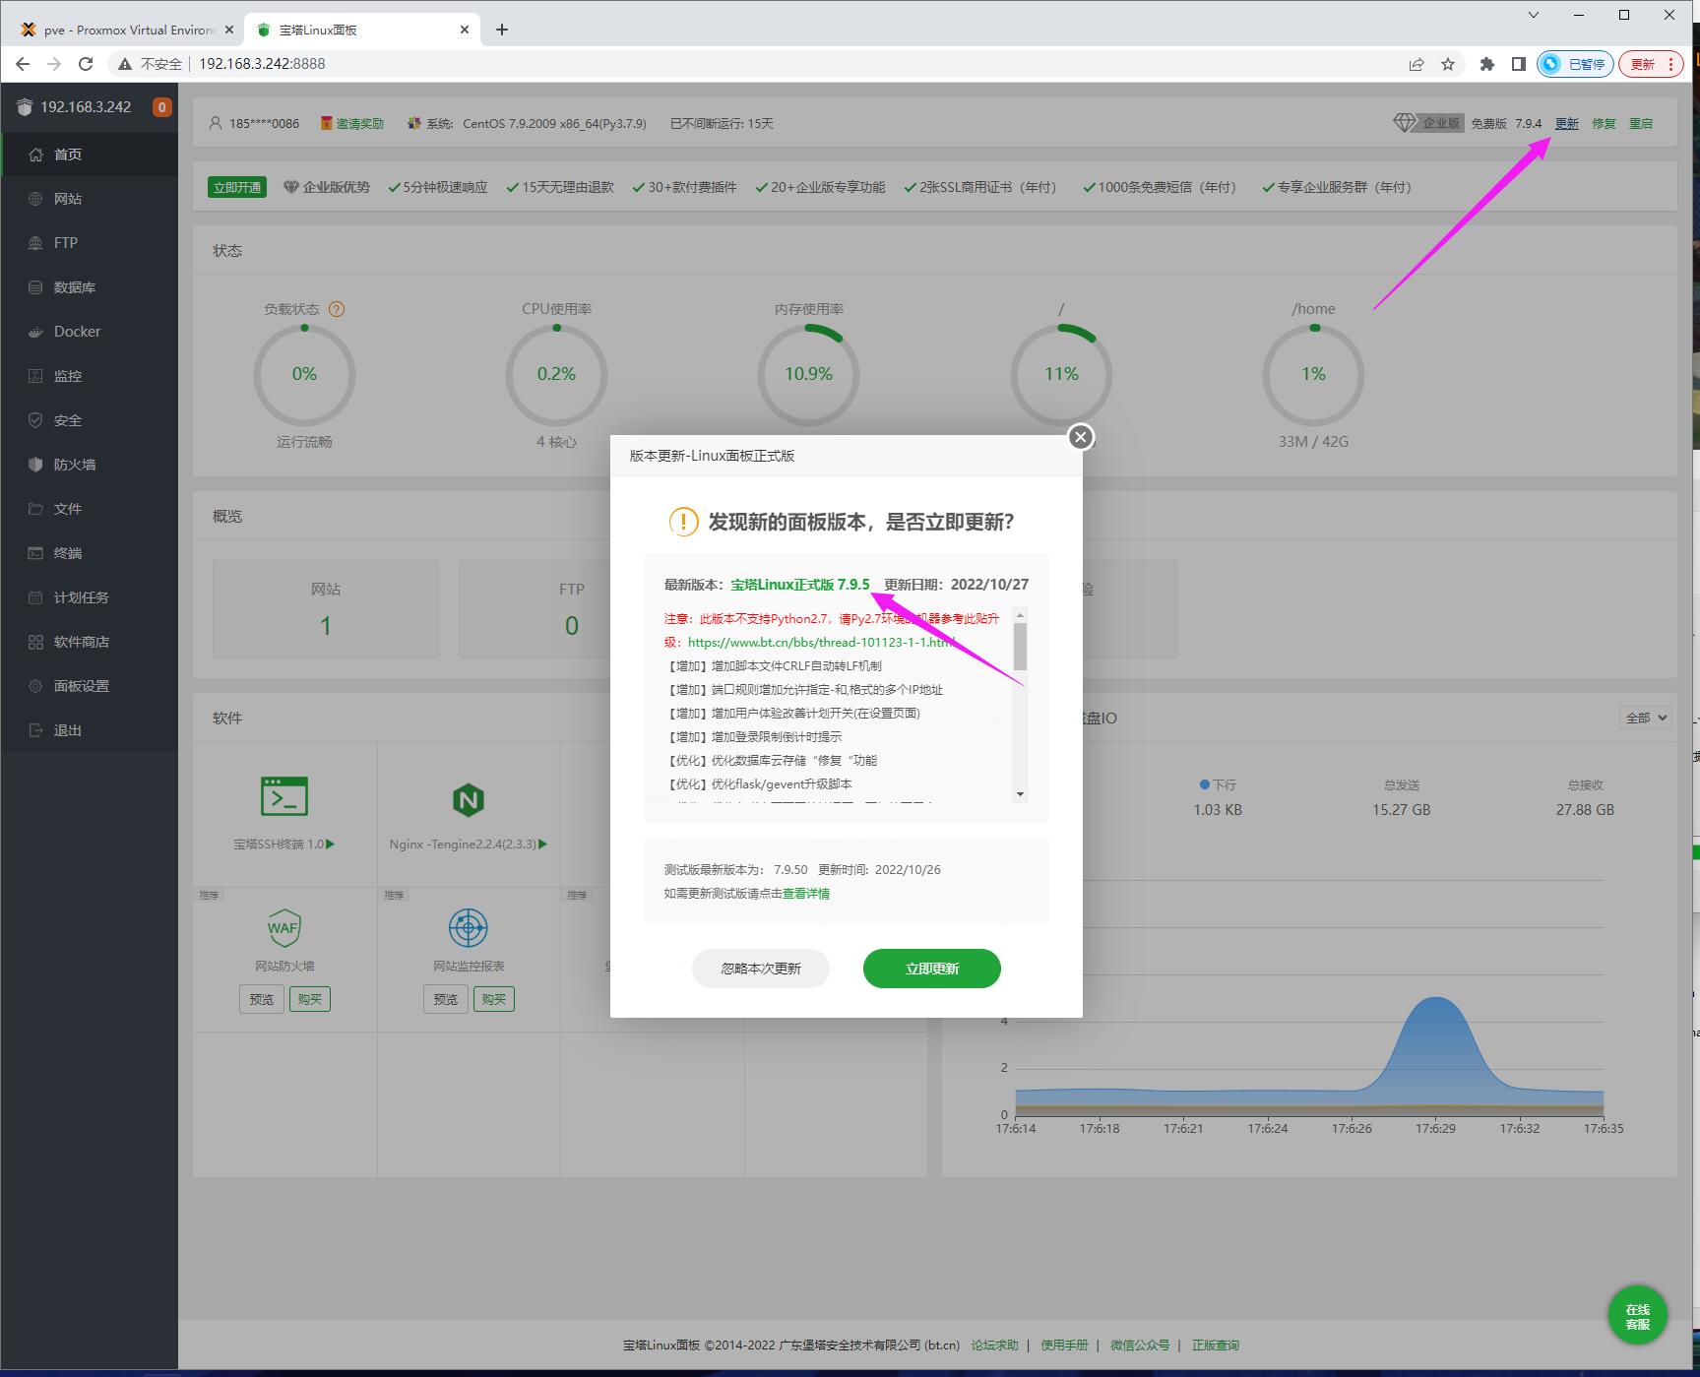This screenshot has width=1700, height=1377.
Task: Click the changelog scrollbar thumb
Action: click(1020, 646)
